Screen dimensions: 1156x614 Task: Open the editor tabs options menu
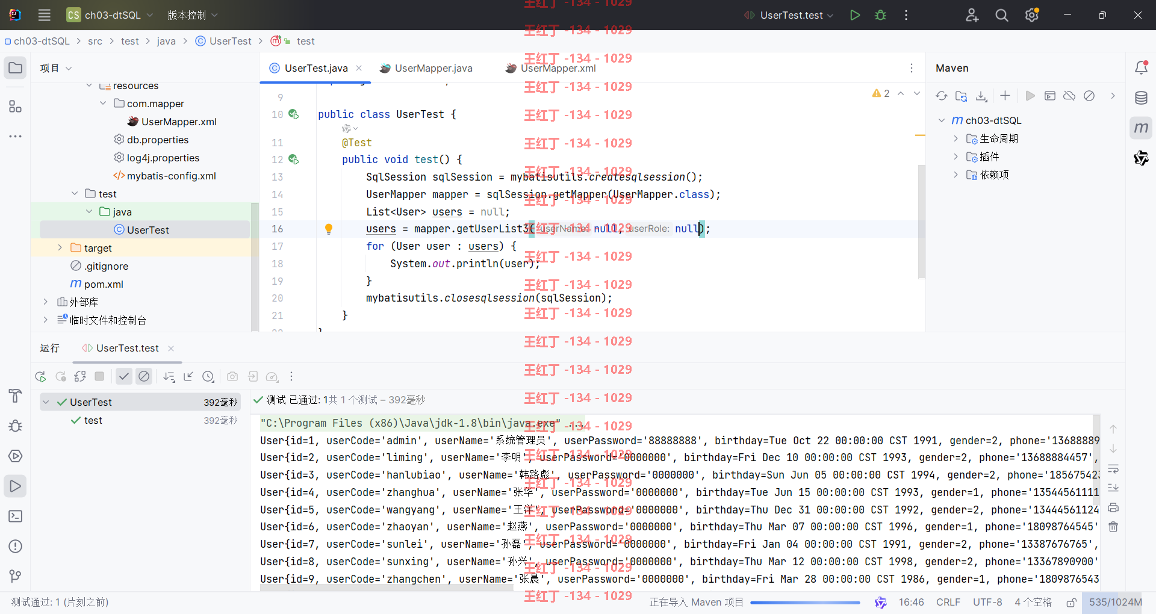pyautogui.click(x=912, y=68)
